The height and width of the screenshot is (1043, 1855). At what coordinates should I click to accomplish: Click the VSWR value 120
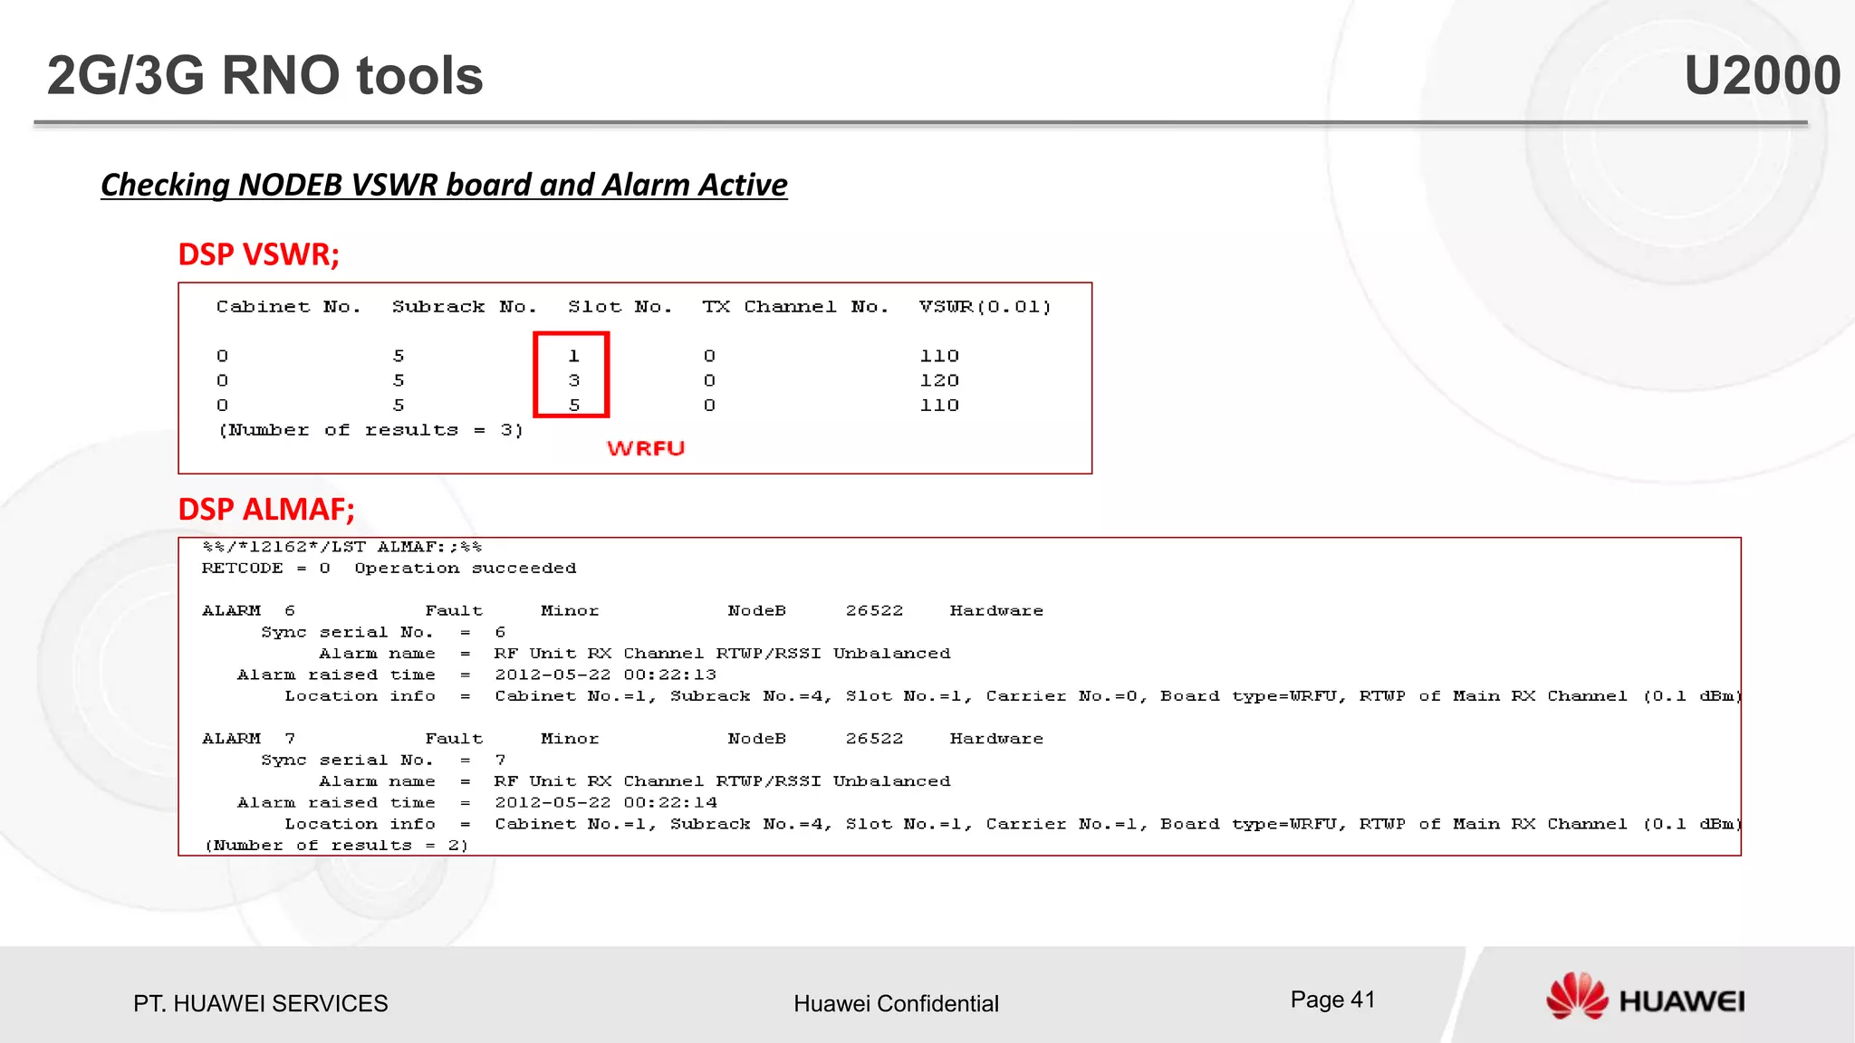[x=939, y=380]
